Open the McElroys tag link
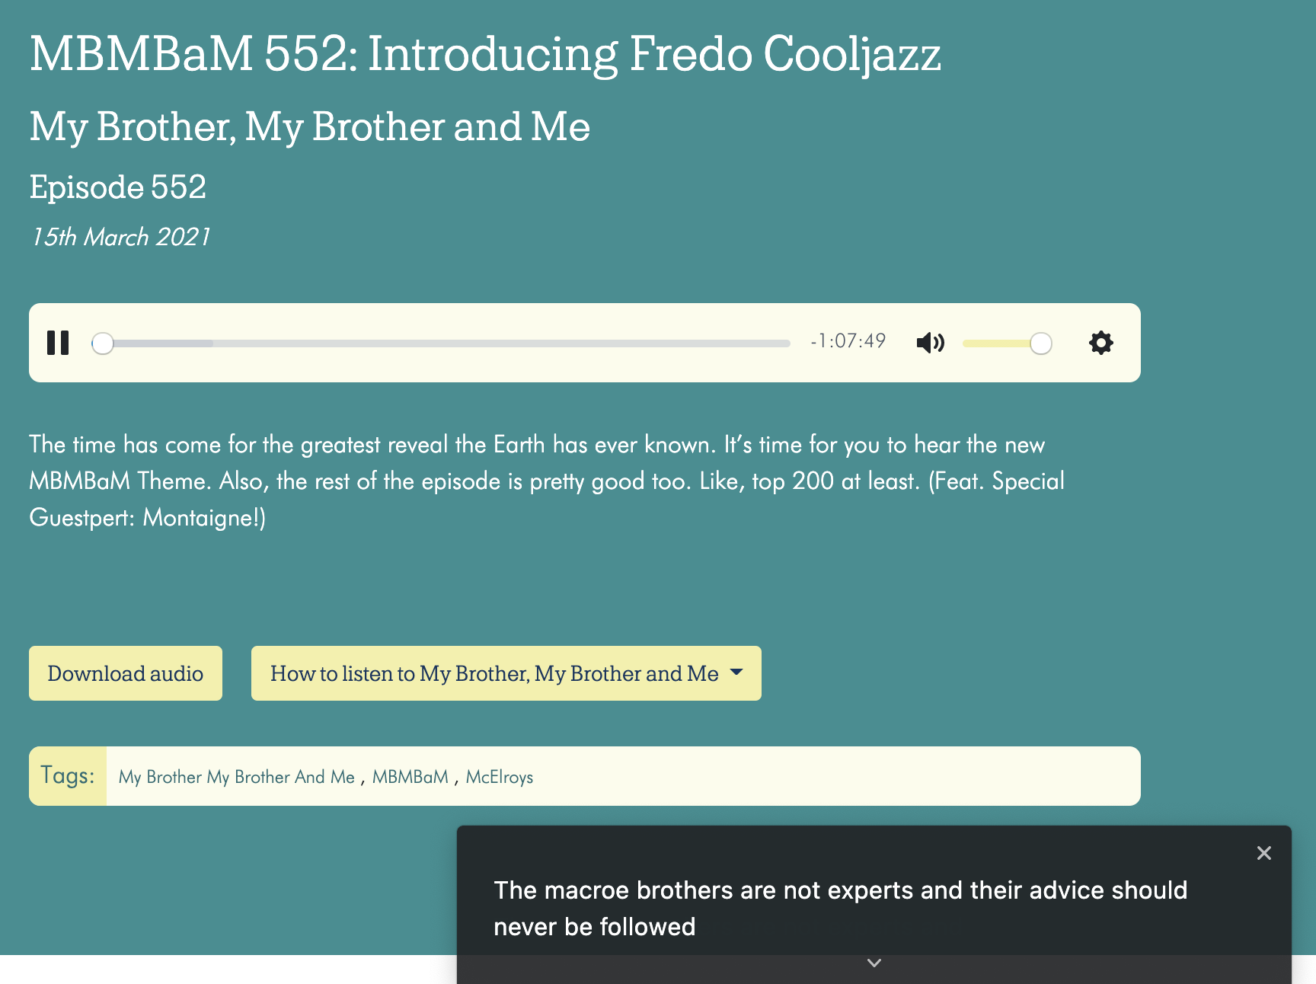The image size is (1316, 984). pyautogui.click(x=499, y=777)
